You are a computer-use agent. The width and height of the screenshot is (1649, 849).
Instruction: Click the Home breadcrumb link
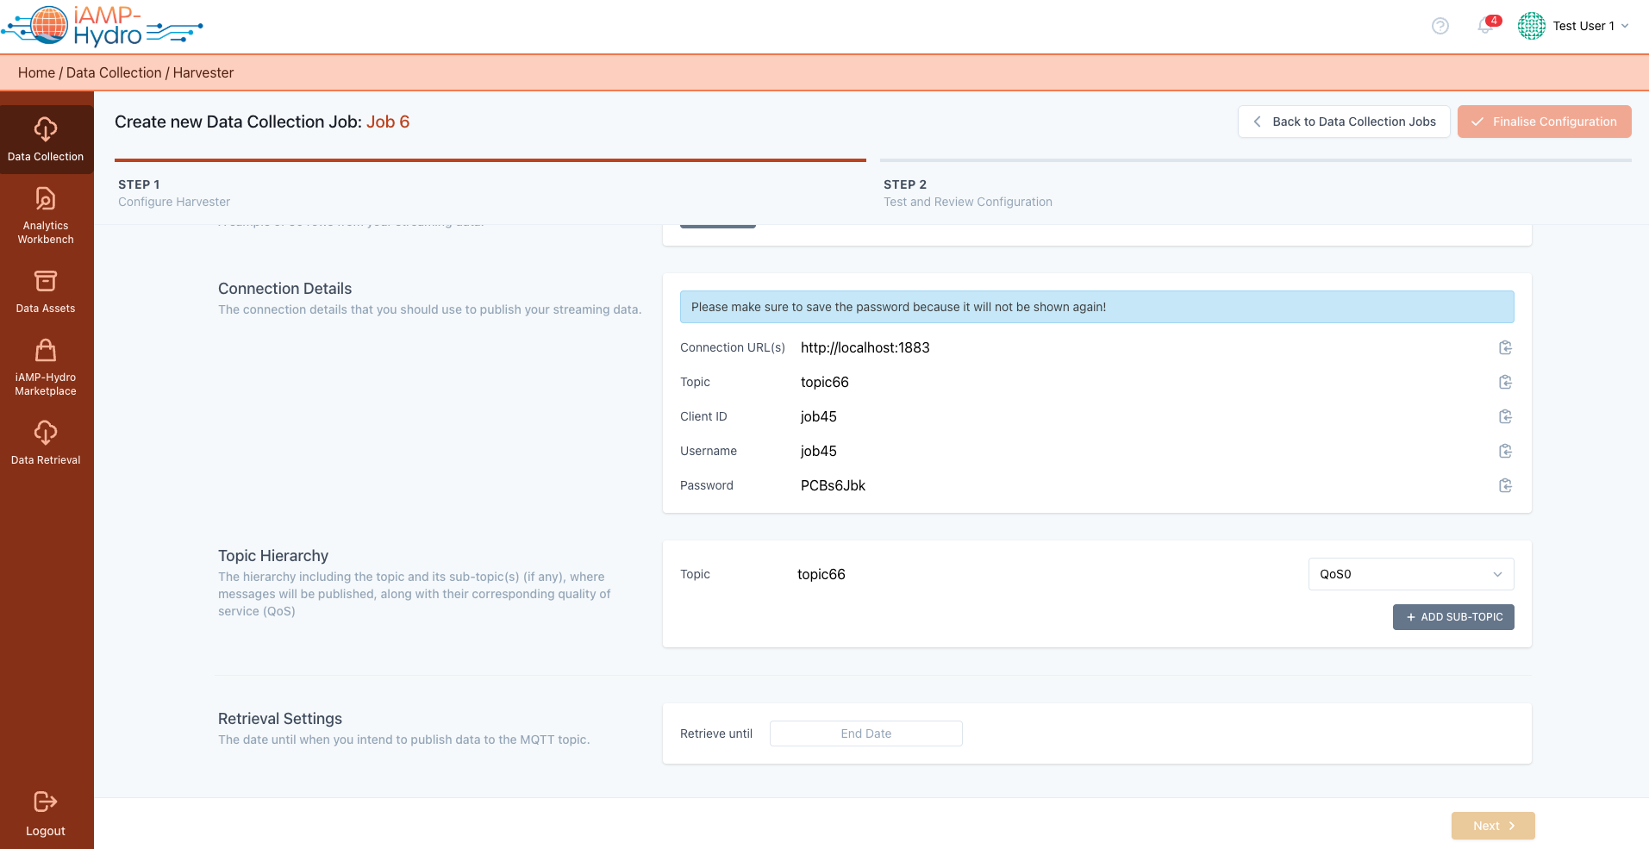click(36, 73)
